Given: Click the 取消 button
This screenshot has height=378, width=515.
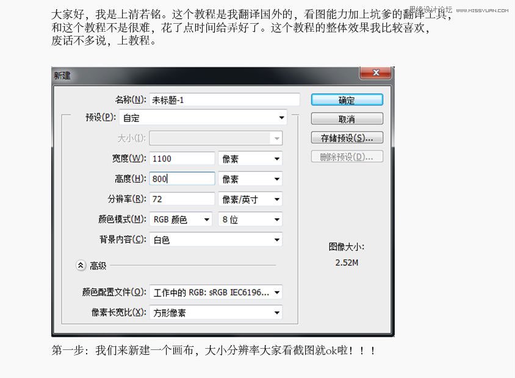Looking at the screenshot, I should click(347, 119).
